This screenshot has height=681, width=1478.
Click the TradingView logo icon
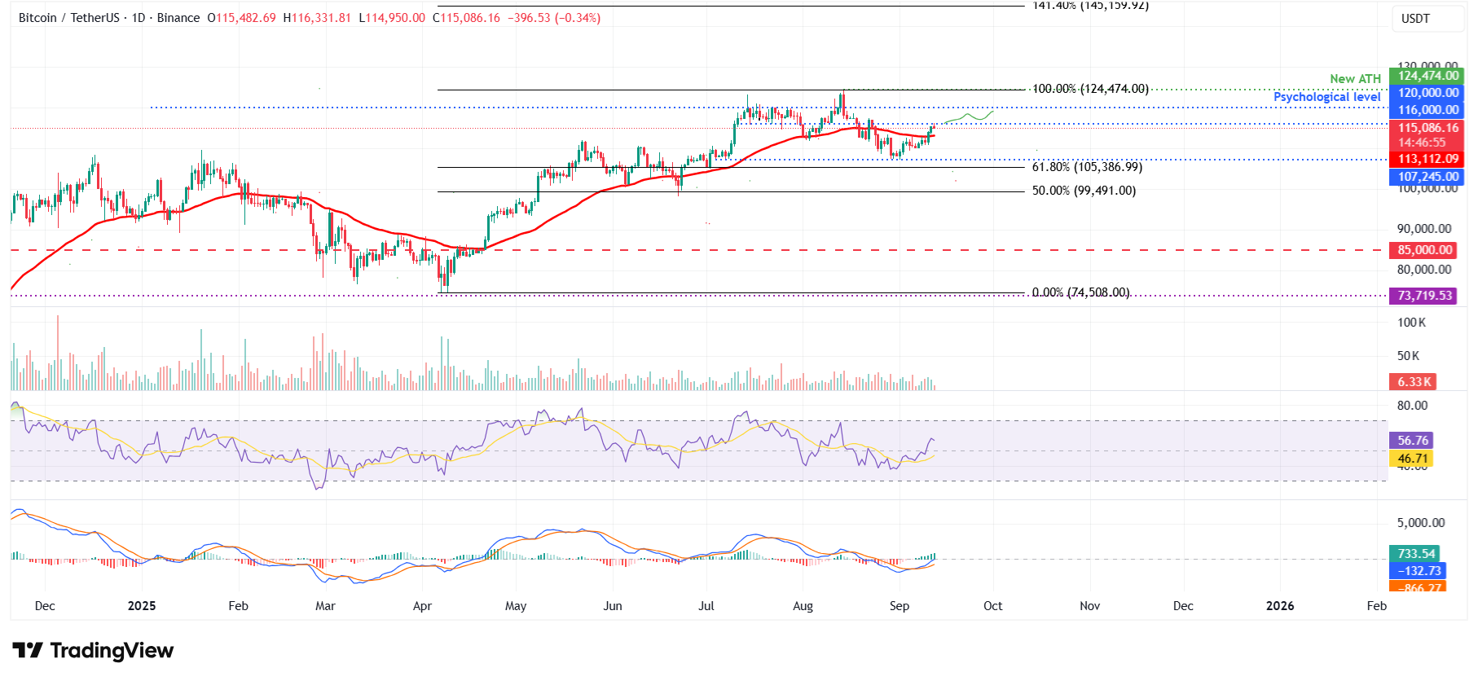coord(28,650)
